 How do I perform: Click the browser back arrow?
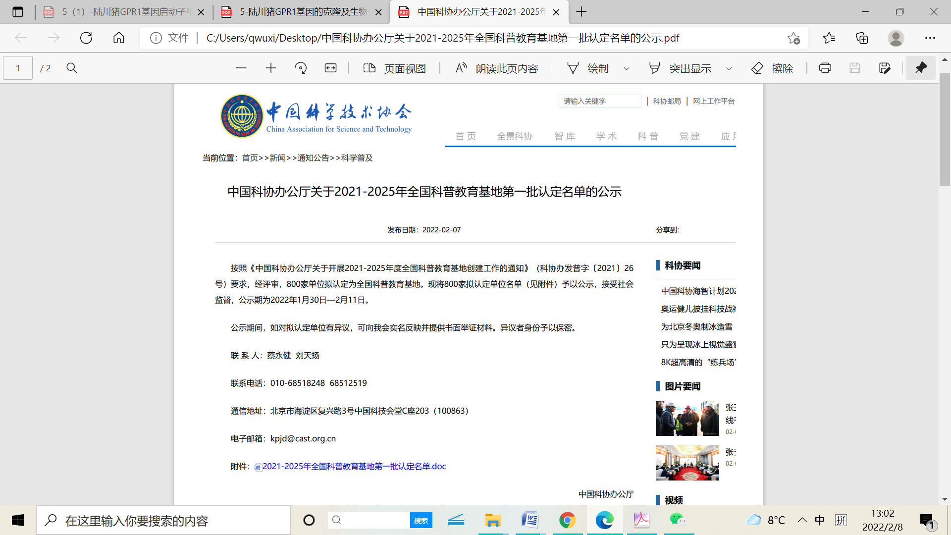click(21, 38)
